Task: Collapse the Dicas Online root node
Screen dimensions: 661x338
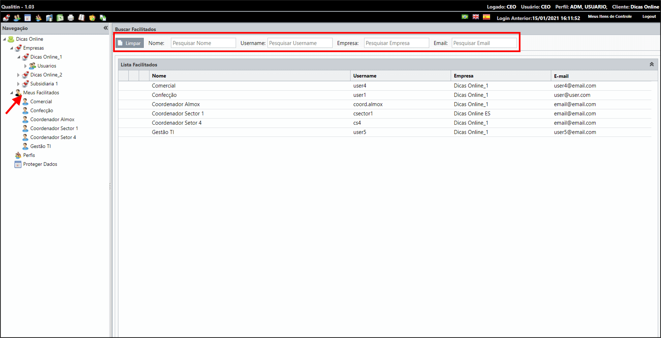Action: point(5,39)
